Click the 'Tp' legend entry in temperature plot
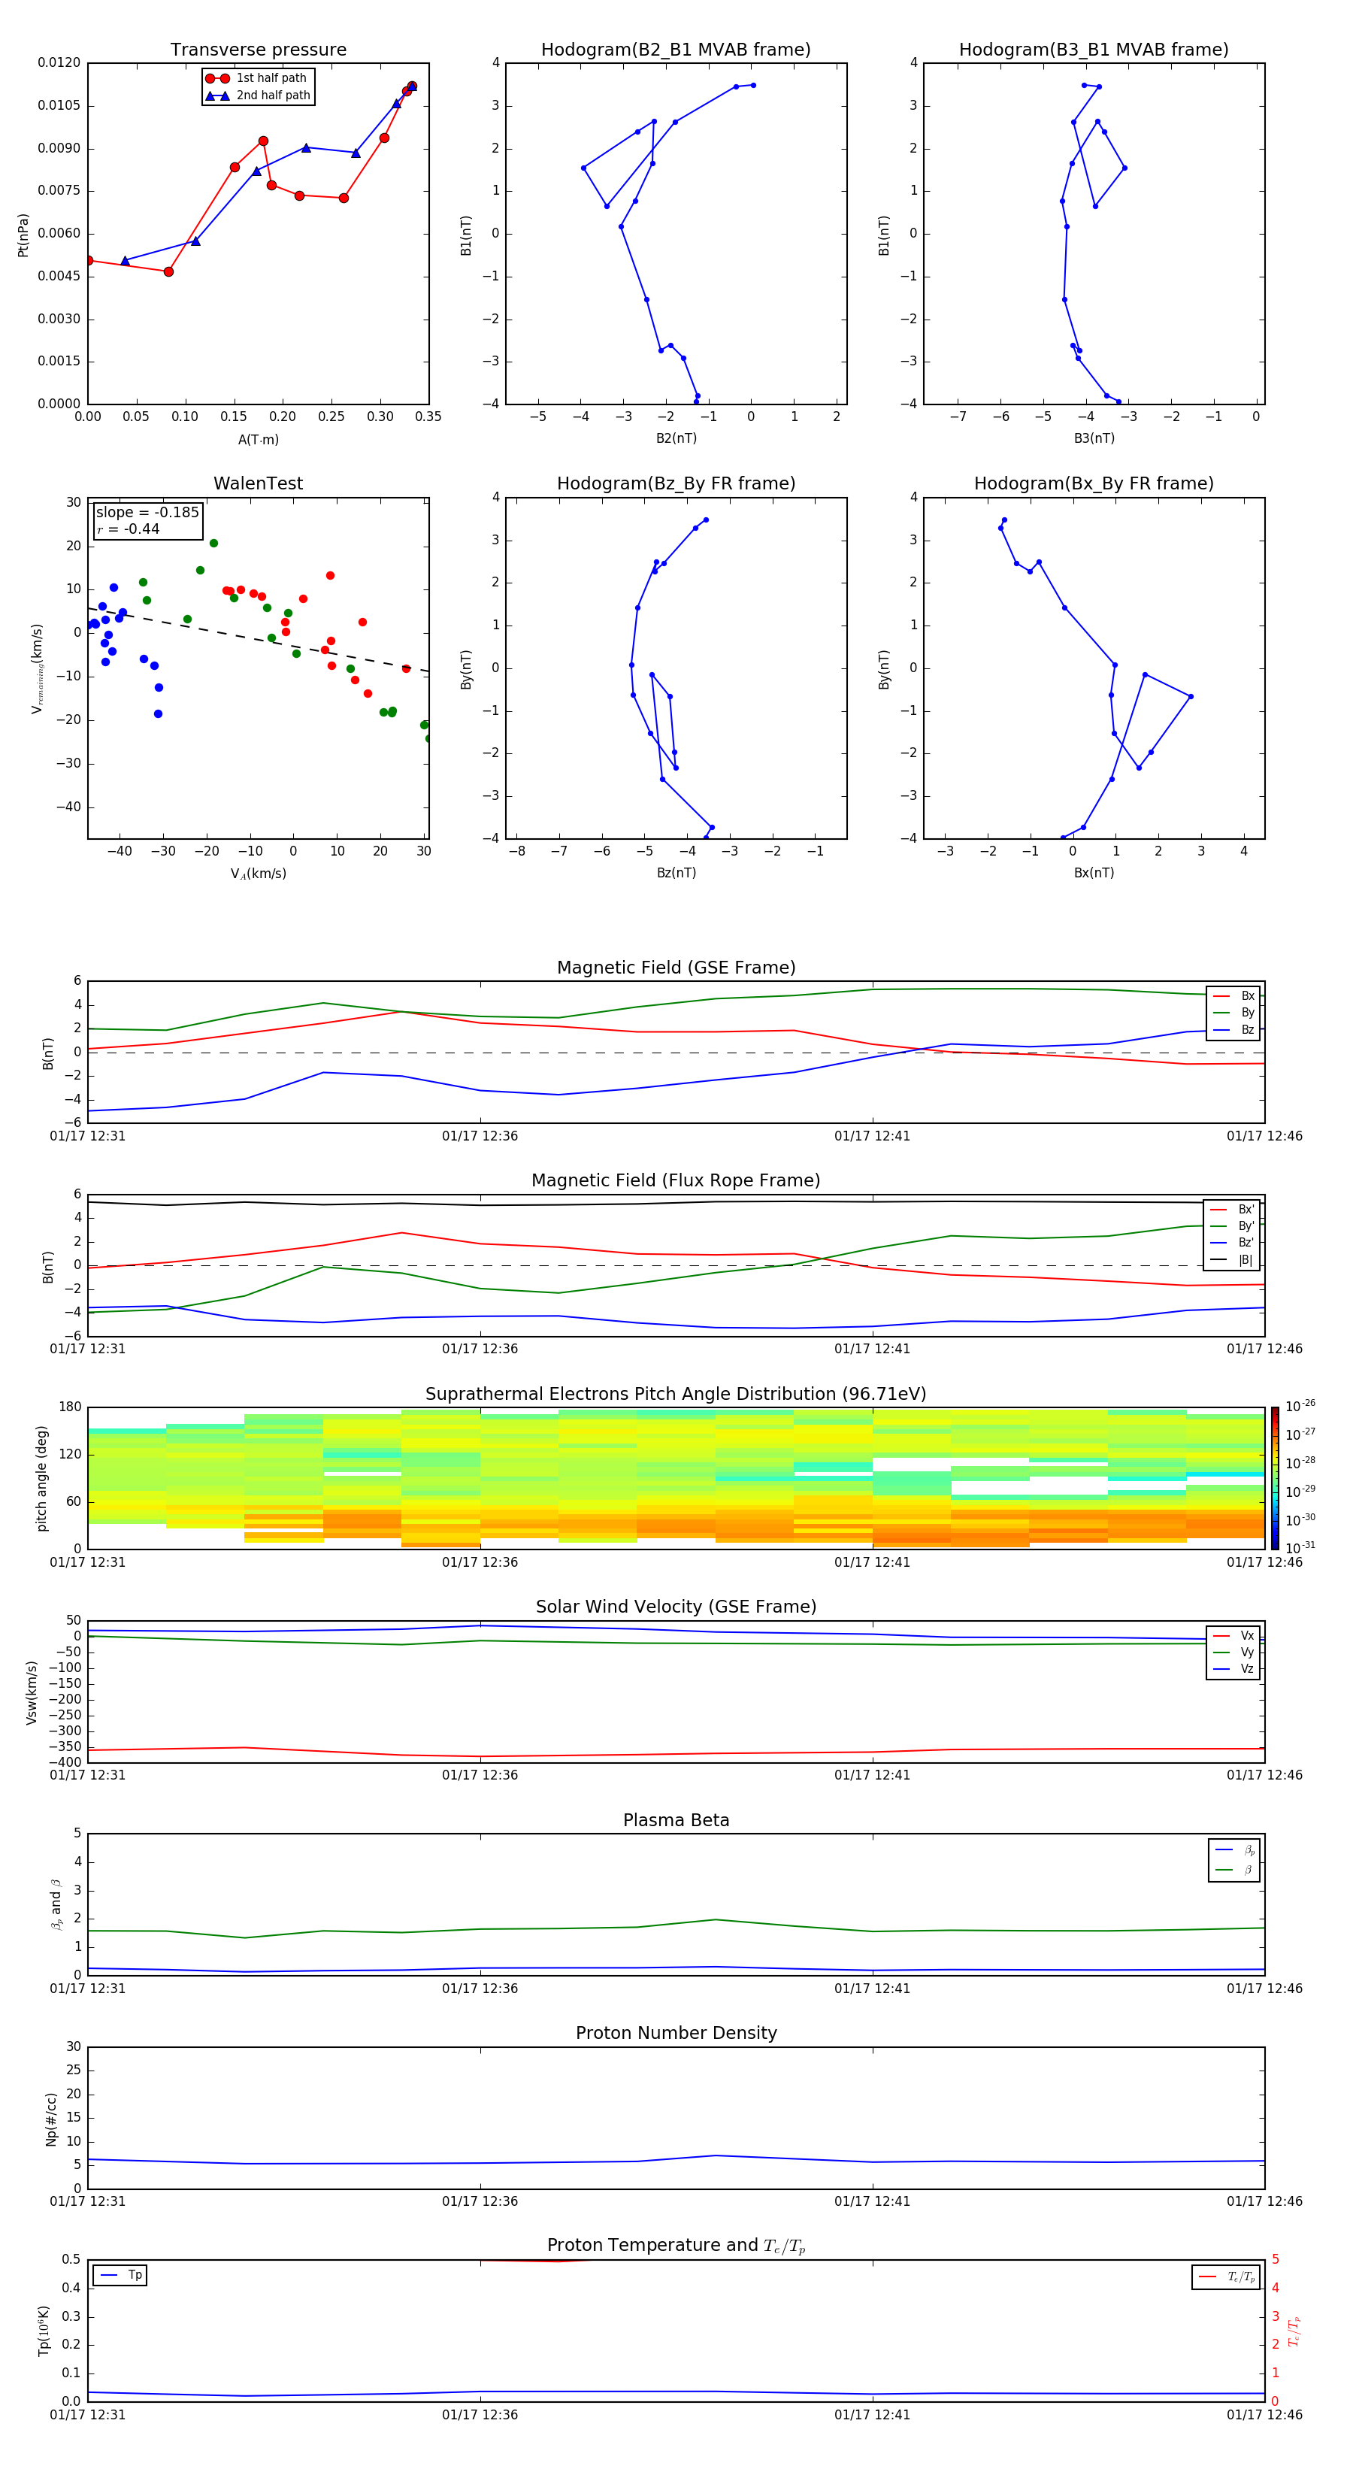Screen dimensions: 1353x2481 (x=120, y=2275)
